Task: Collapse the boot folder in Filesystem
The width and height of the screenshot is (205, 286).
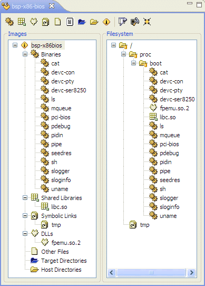Action: 133,63
